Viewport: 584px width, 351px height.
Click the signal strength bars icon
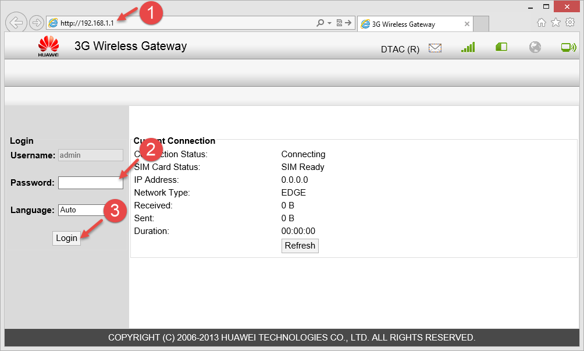point(468,47)
